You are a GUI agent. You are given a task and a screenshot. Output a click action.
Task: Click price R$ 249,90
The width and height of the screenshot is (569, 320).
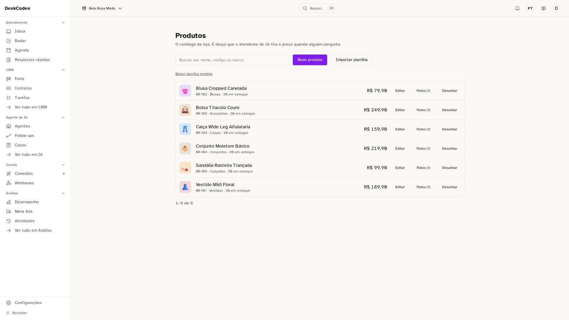pyautogui.click(x=375, y=110)
